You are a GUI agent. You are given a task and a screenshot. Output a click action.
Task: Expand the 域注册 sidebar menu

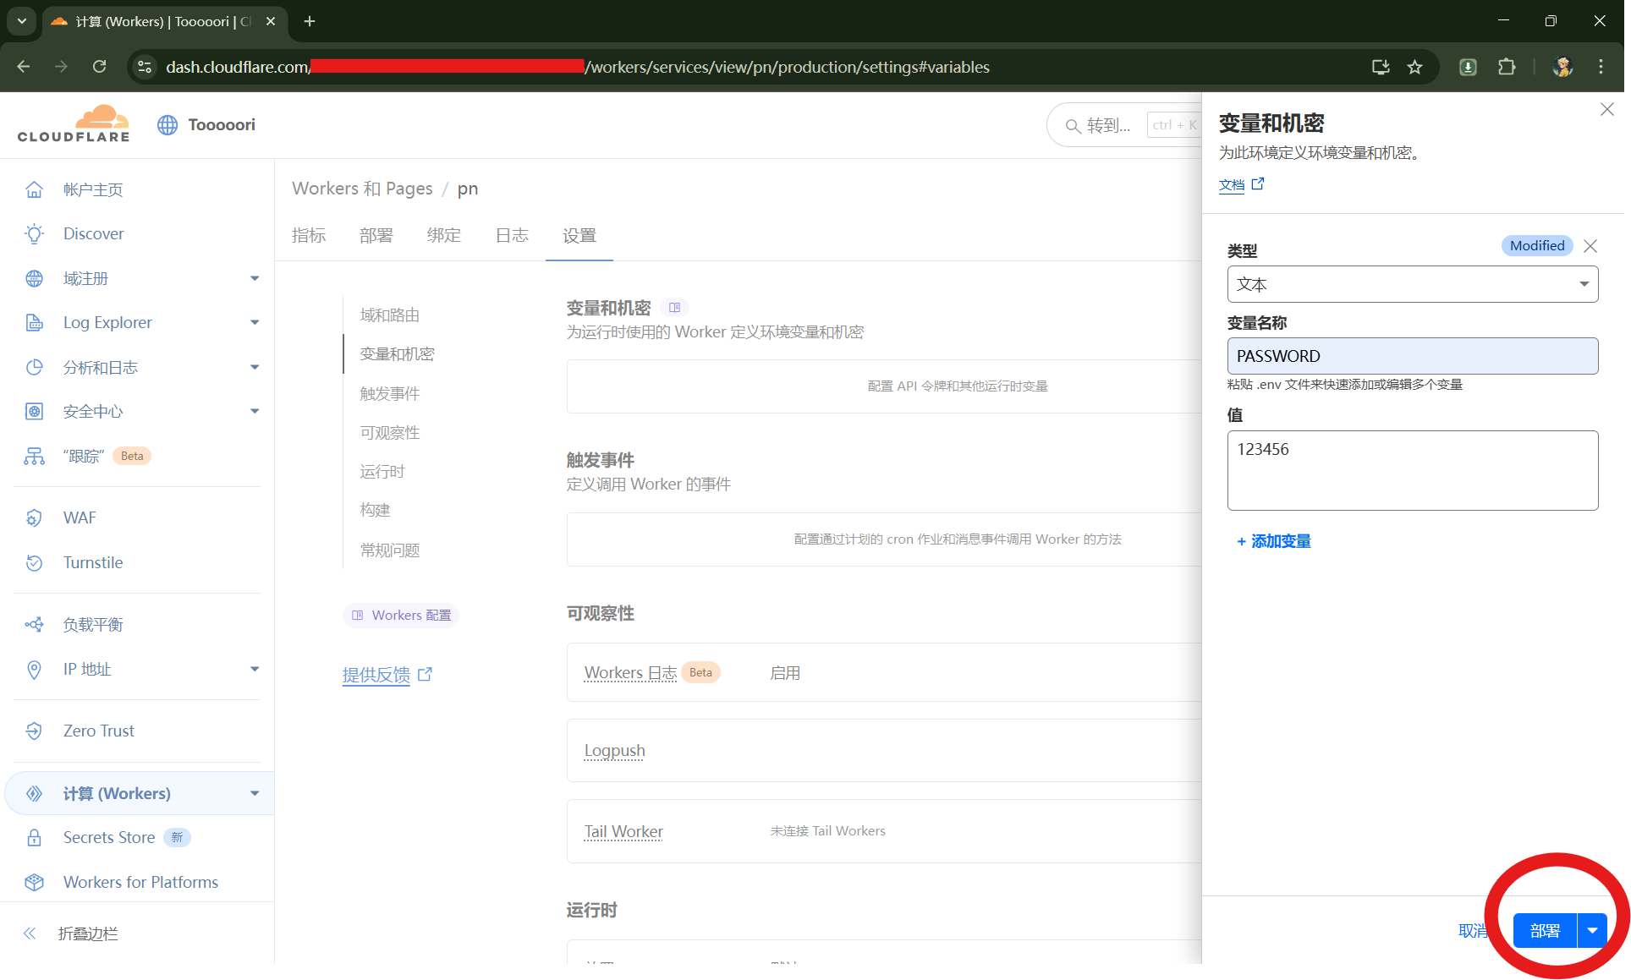coord(254,278)
